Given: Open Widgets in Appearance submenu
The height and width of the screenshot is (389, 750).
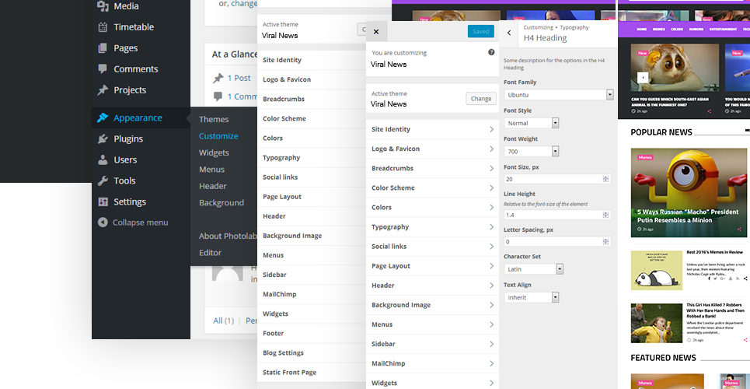Looking at the screenshot, I should pyautogui.click(x=214, y=152).
